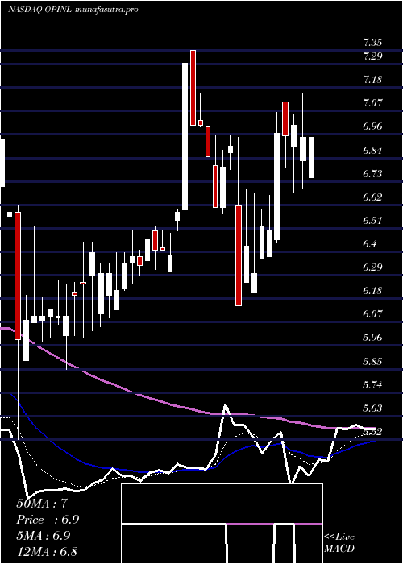Click the 6.07 price axis label
The image size is (403, 564).
pyautogui.click(x=372, y=315)
